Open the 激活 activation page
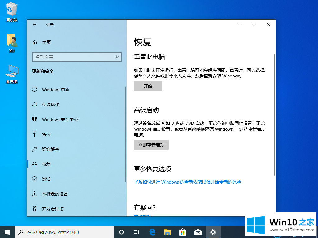The height and width of the screenshot is (238, 318). (41, 179)
